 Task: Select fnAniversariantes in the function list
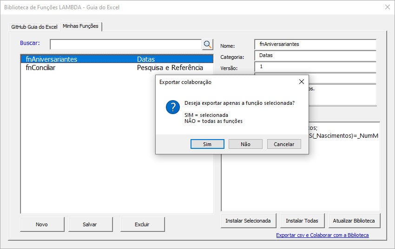[52, 59]
